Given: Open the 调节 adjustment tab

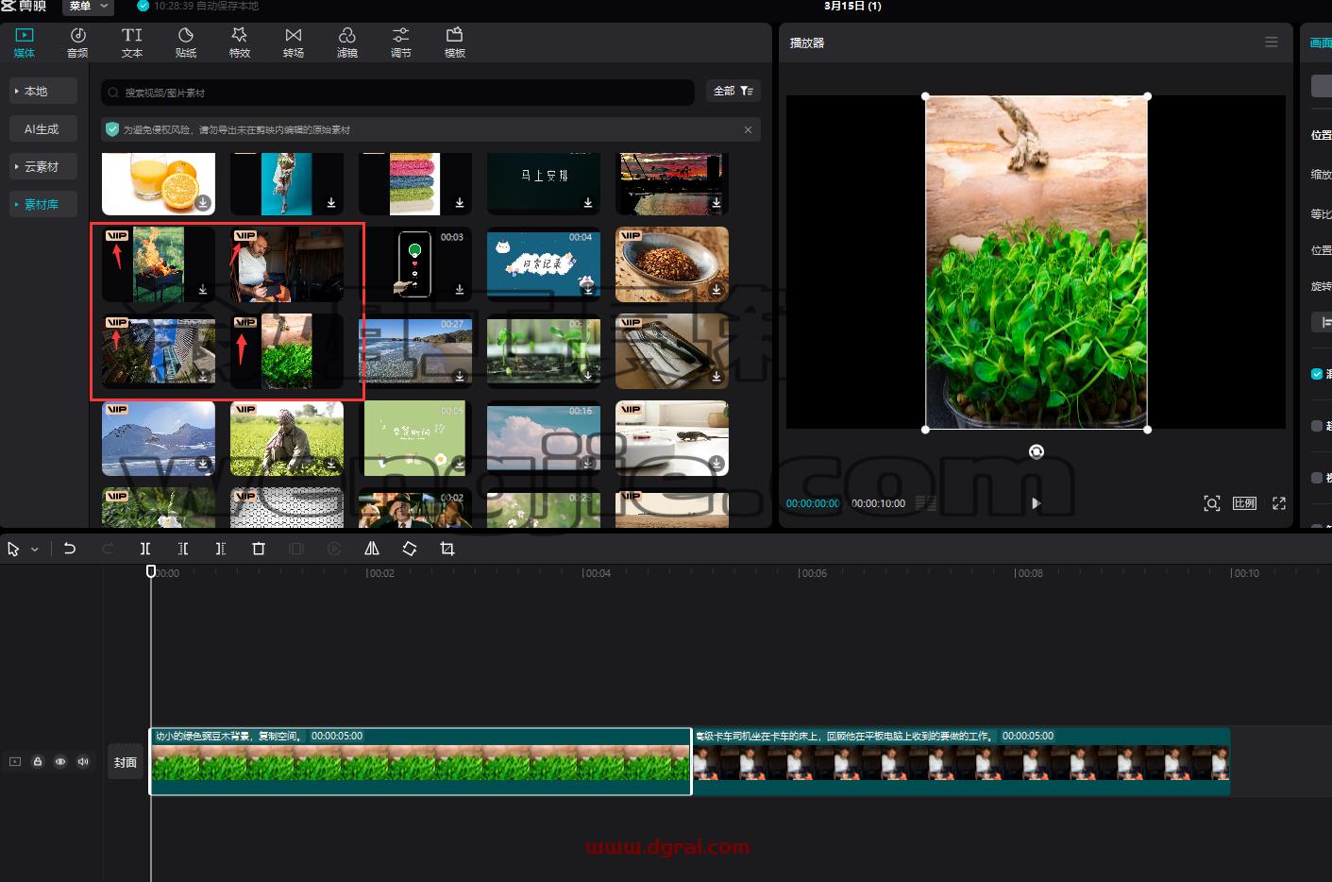Looking at the screenshot, I should (x=401, y=42).
